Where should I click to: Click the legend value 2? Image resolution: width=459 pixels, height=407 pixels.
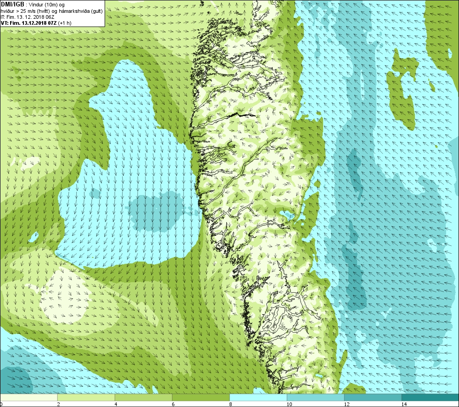59,404
